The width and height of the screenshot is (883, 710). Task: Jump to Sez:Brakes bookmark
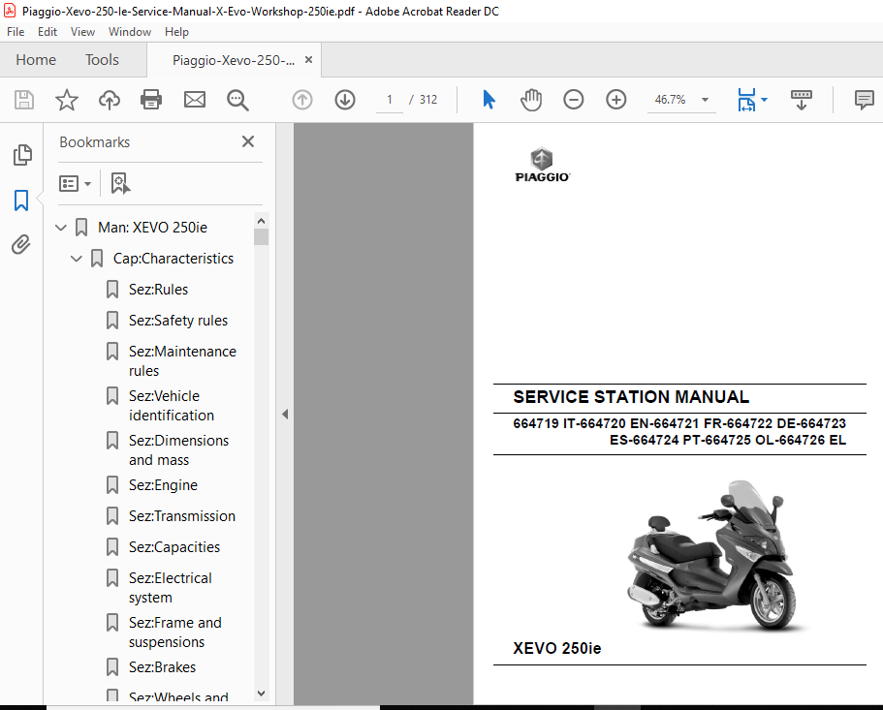[x=162, y=667]
